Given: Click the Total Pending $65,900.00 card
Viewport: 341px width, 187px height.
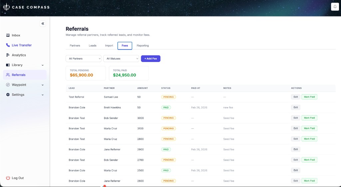Looking at the screenshot, I should coord(86,73).
